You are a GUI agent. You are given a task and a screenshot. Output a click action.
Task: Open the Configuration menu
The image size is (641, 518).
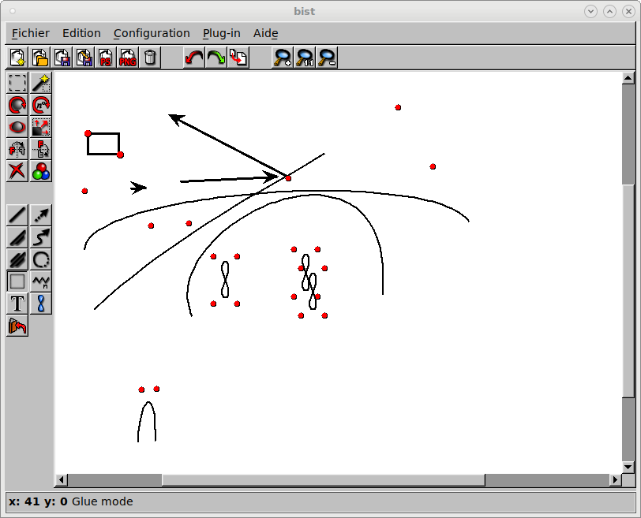152,33
